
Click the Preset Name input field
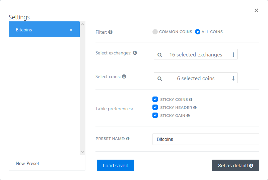tap(206, 139)
